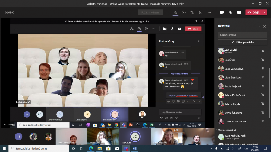Toggle camera off icon in shared window
Image resolution: width=271 pixels, height=152 pixels.
[165, 29]
